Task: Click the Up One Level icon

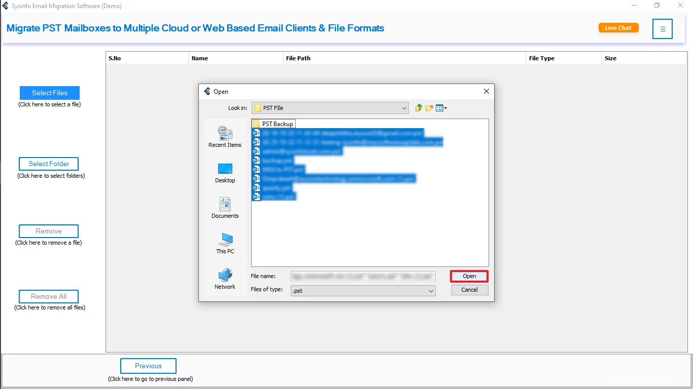Action: (x=419, y=108)
